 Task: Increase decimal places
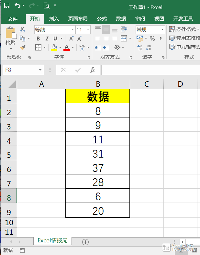click(140, 48)
